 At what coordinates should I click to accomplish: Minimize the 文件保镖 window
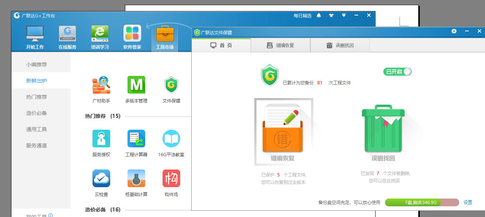(x=467, y=31)
